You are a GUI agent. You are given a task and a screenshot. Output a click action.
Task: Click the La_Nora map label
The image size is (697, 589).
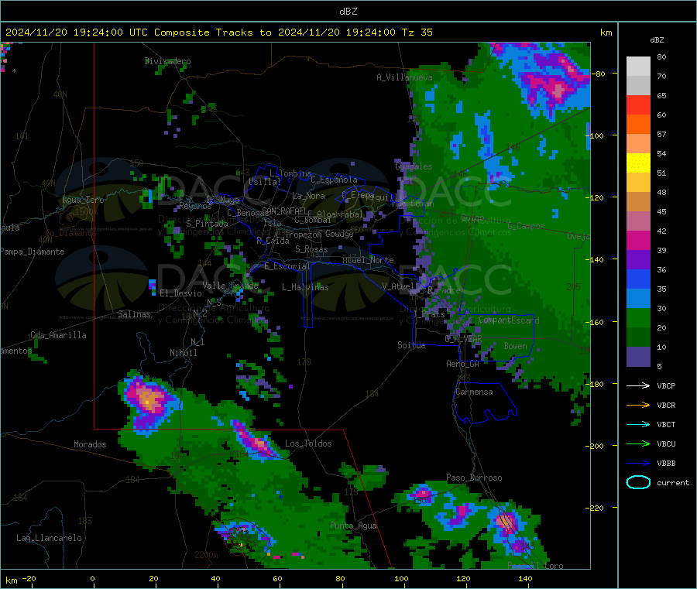pos(308,196)
